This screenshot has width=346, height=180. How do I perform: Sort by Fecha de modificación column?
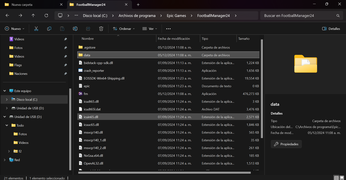(174, 39)
